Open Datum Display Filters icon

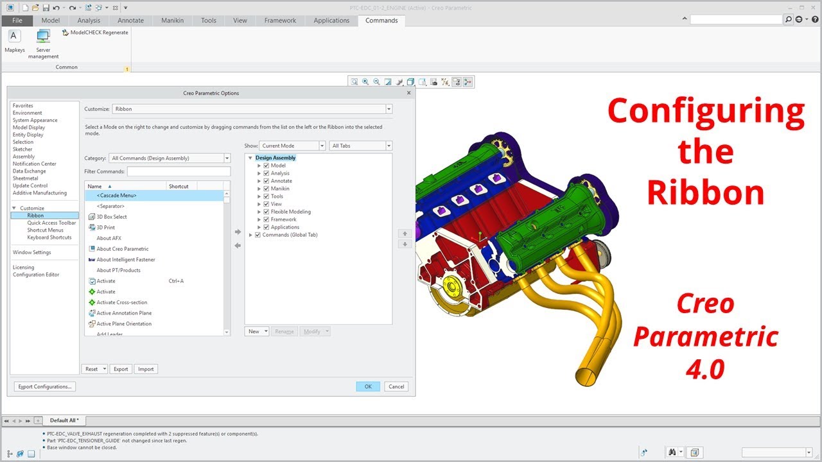point(445,82)
